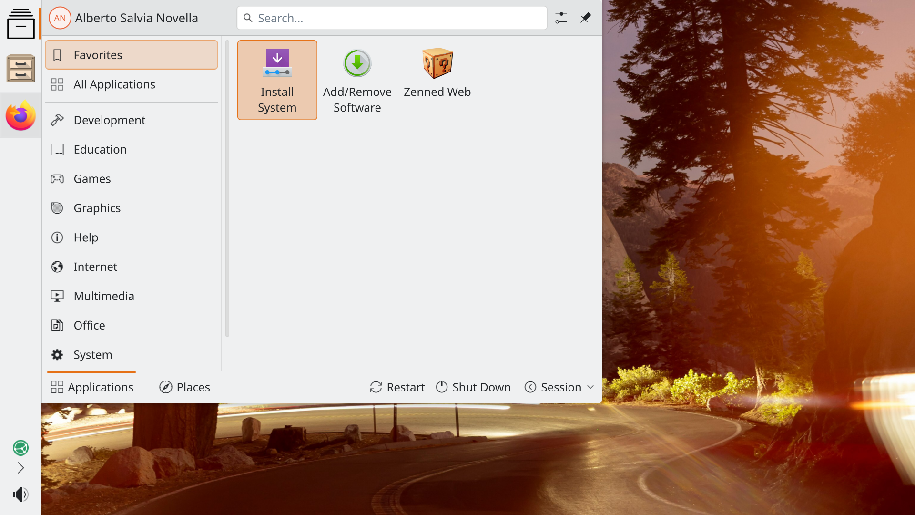Click the Restart button

coord(397,387)
